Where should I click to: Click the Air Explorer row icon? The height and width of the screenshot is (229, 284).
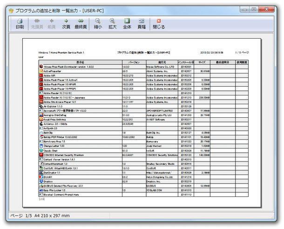coord(41,106)
